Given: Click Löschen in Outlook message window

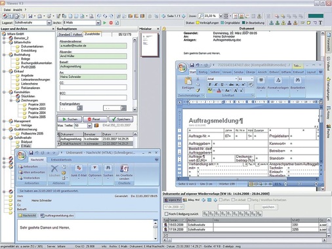Looking at the screenshot, I should point(54,170).
